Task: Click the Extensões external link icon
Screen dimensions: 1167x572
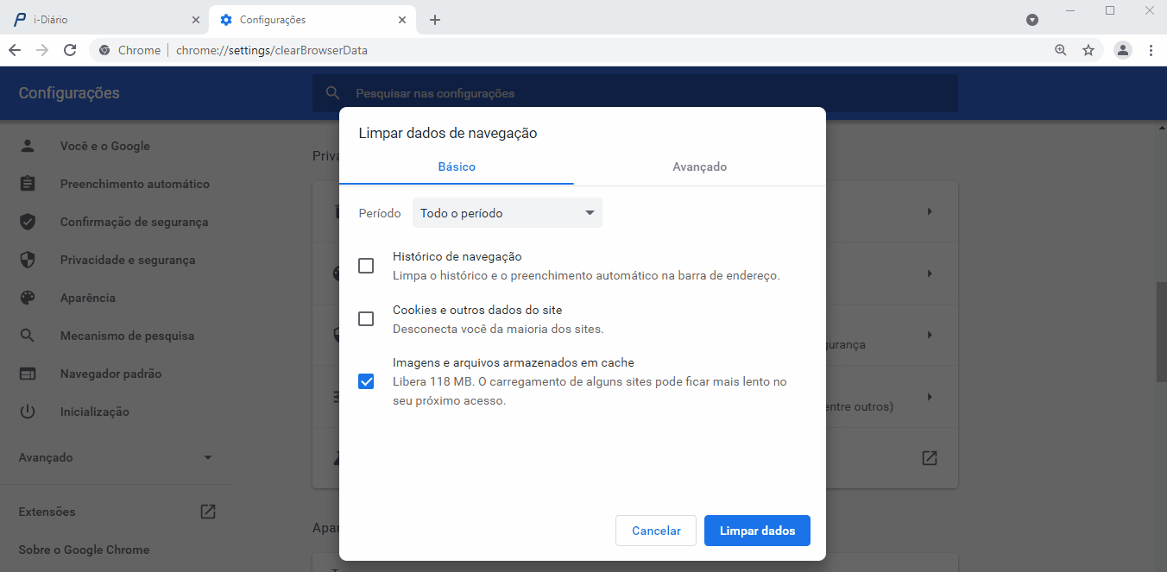Action: point(208,512)
